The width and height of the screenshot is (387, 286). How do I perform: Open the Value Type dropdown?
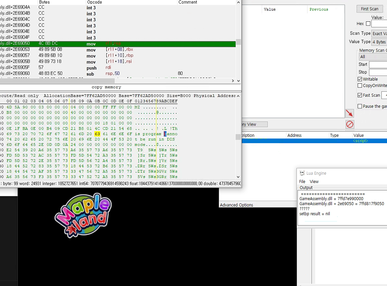click(379, 42)
